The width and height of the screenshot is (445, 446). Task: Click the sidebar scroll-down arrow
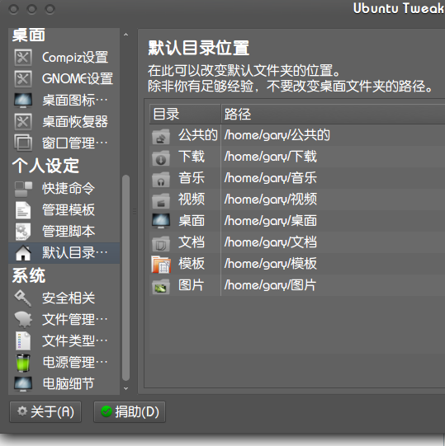pos(126,388)
